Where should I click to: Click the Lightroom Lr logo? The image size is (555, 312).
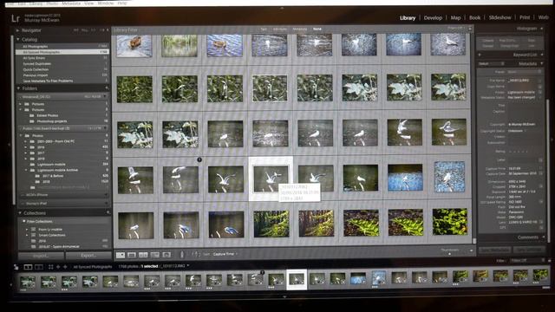click(16, 18)
